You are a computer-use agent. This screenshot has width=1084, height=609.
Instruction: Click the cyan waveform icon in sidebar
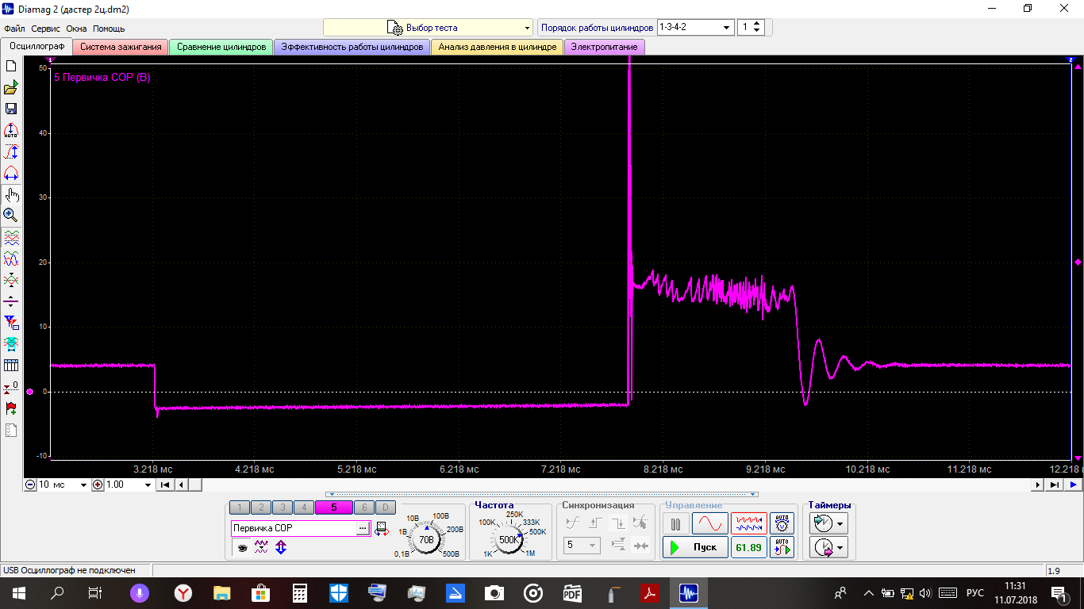pyautogui.click(x=11, y=344)
